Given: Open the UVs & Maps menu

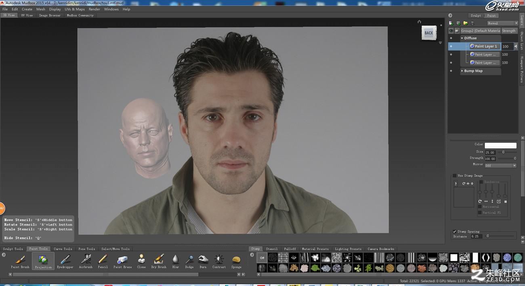Looking at the screenshot, I should coord(75,9).
